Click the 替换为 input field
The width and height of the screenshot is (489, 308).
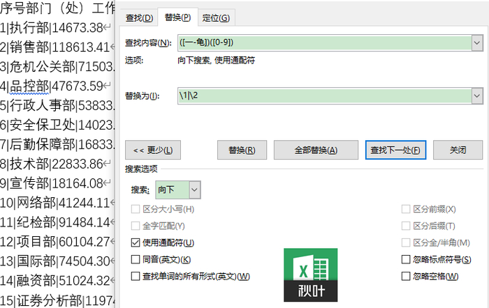tap(324, 95)
